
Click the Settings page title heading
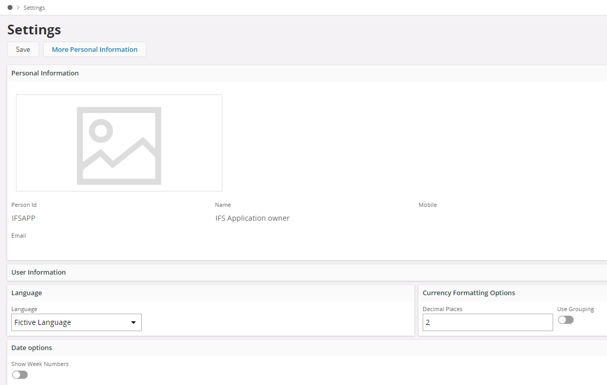(34, 30)
